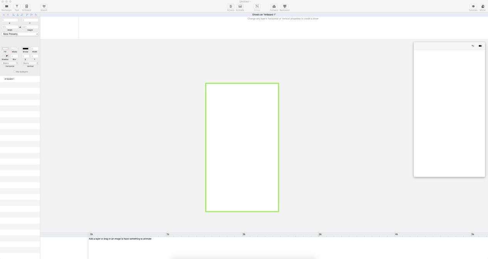Viewport: 488px width, 259px height.
Task: Start recording with preview camera icon
Action: [x=480, y=46]
